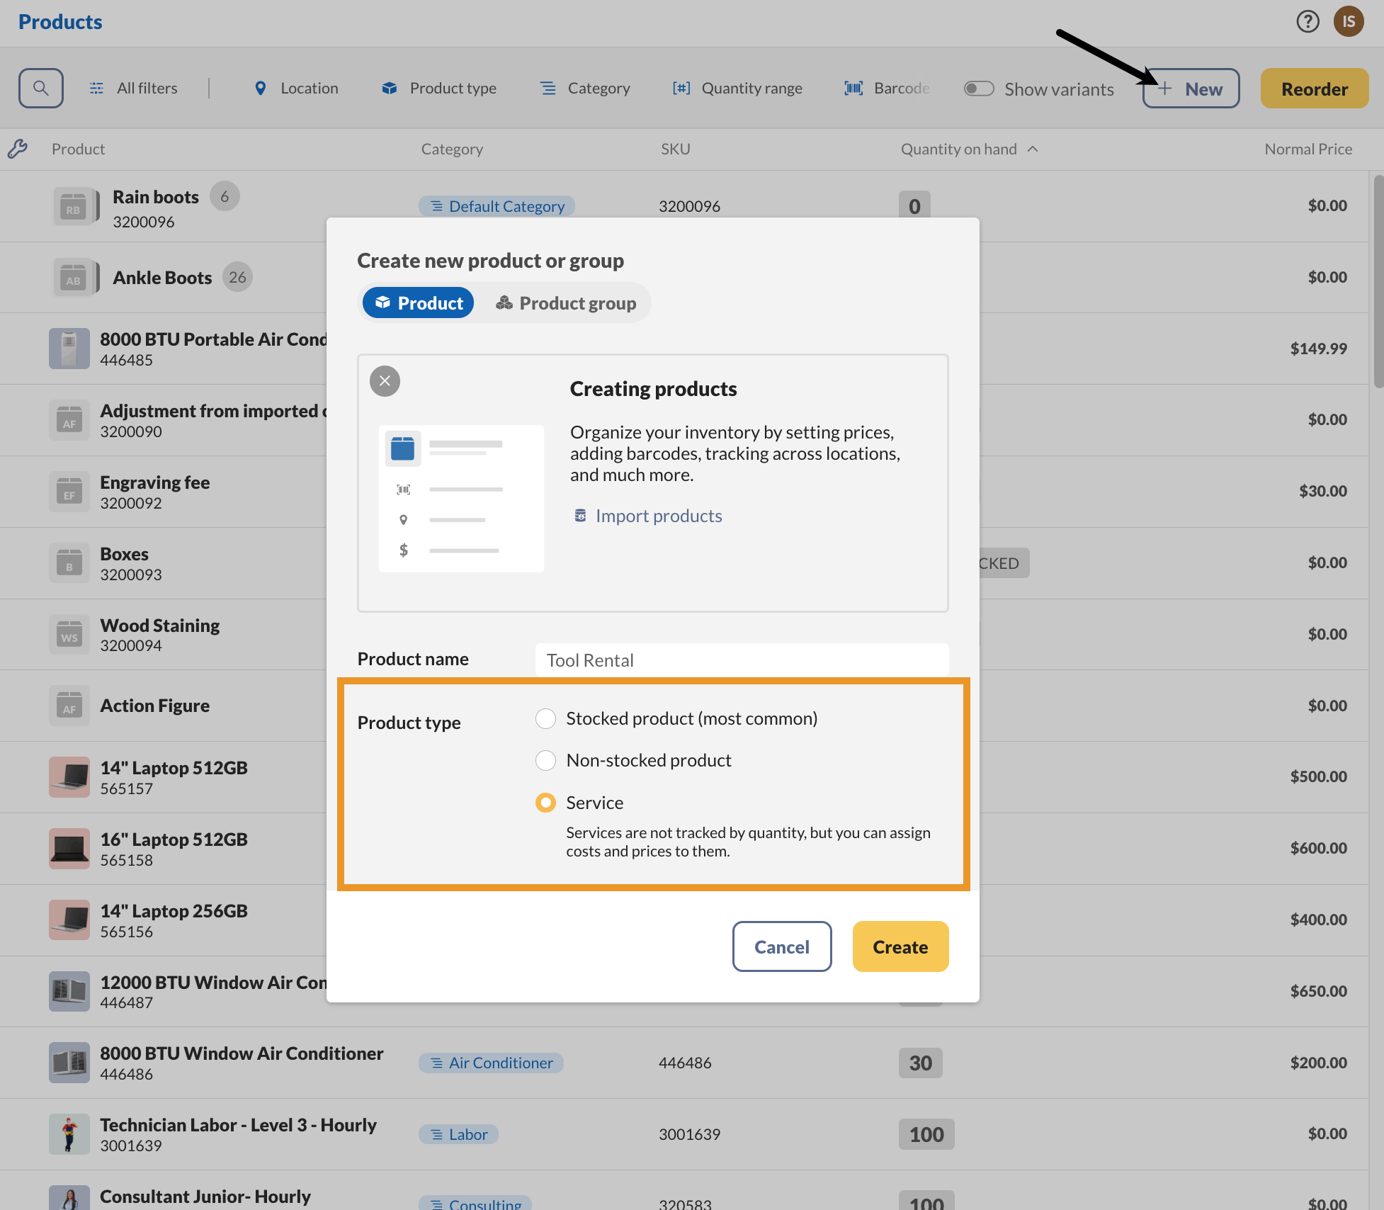Viewport: 1384px width, 1210px height.
Task: Click the column customization wrench icon
Action: tap(18, 149)
